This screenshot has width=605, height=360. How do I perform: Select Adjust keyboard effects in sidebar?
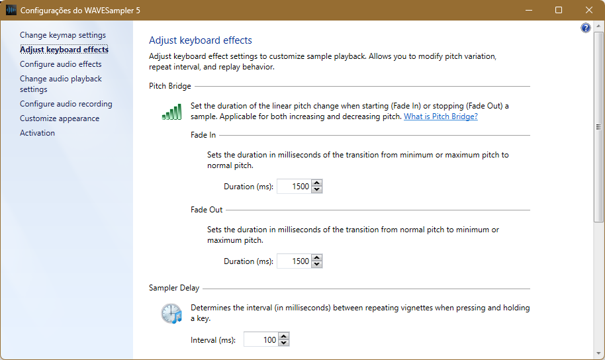[64, 50]
